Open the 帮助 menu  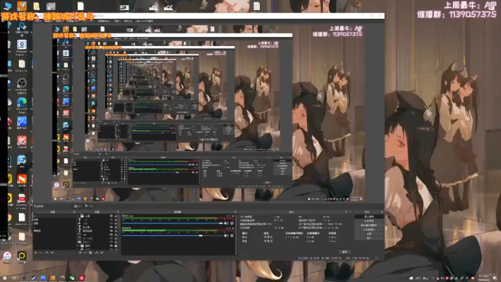(128, 21)
